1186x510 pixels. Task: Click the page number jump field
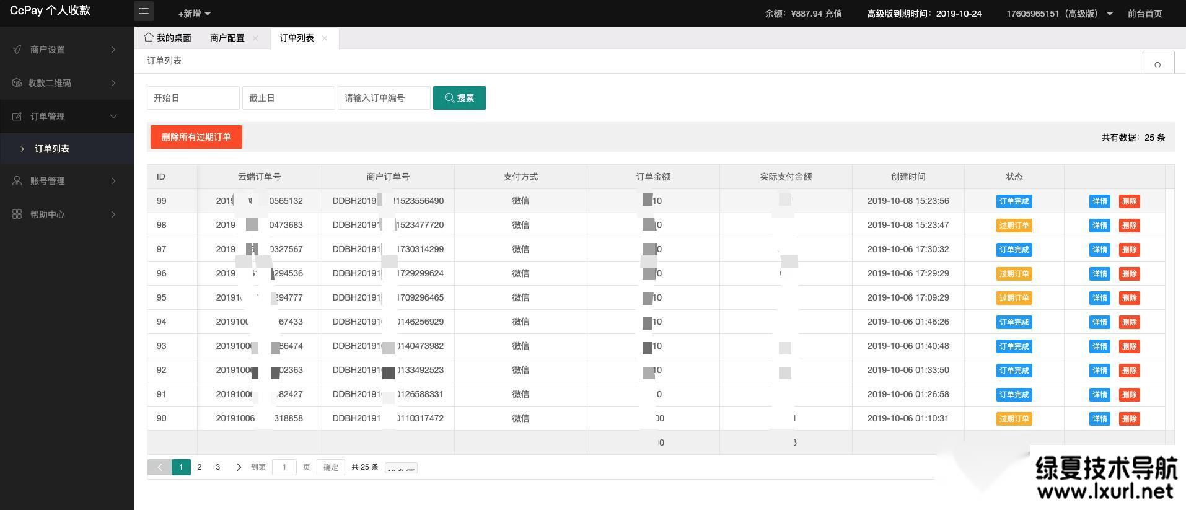tap(284, 467)
